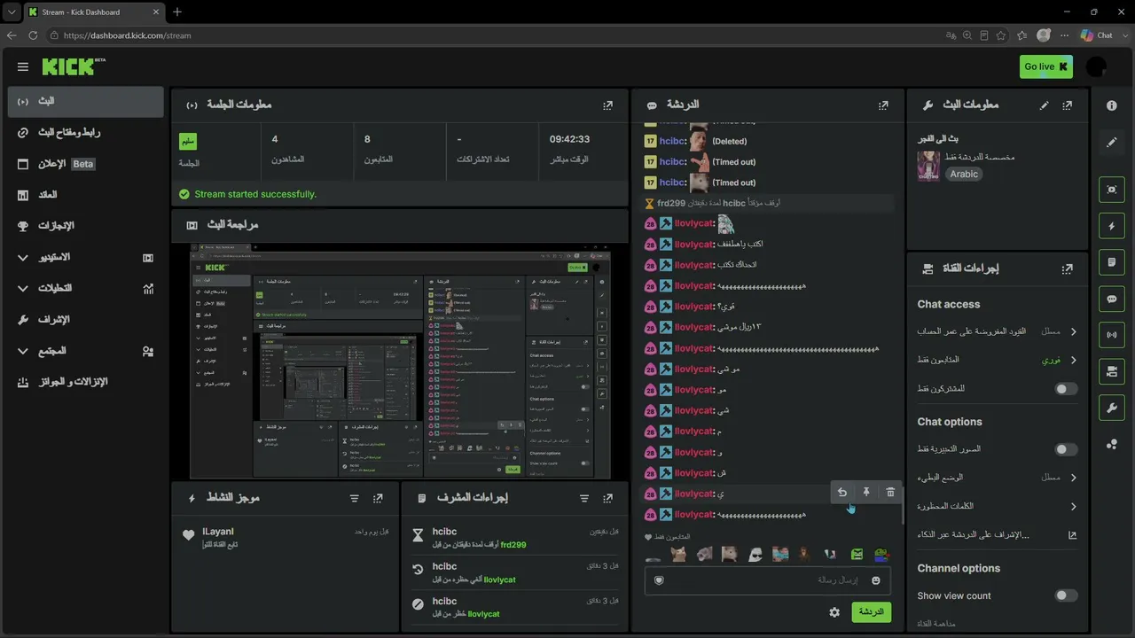Viewport: 1135px width, 638px height.
Task: Reload the page in the browser
Action: click(33, 35)
